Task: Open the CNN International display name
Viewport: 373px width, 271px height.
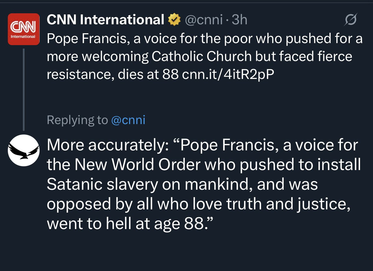Action: (x=106, y=20)
